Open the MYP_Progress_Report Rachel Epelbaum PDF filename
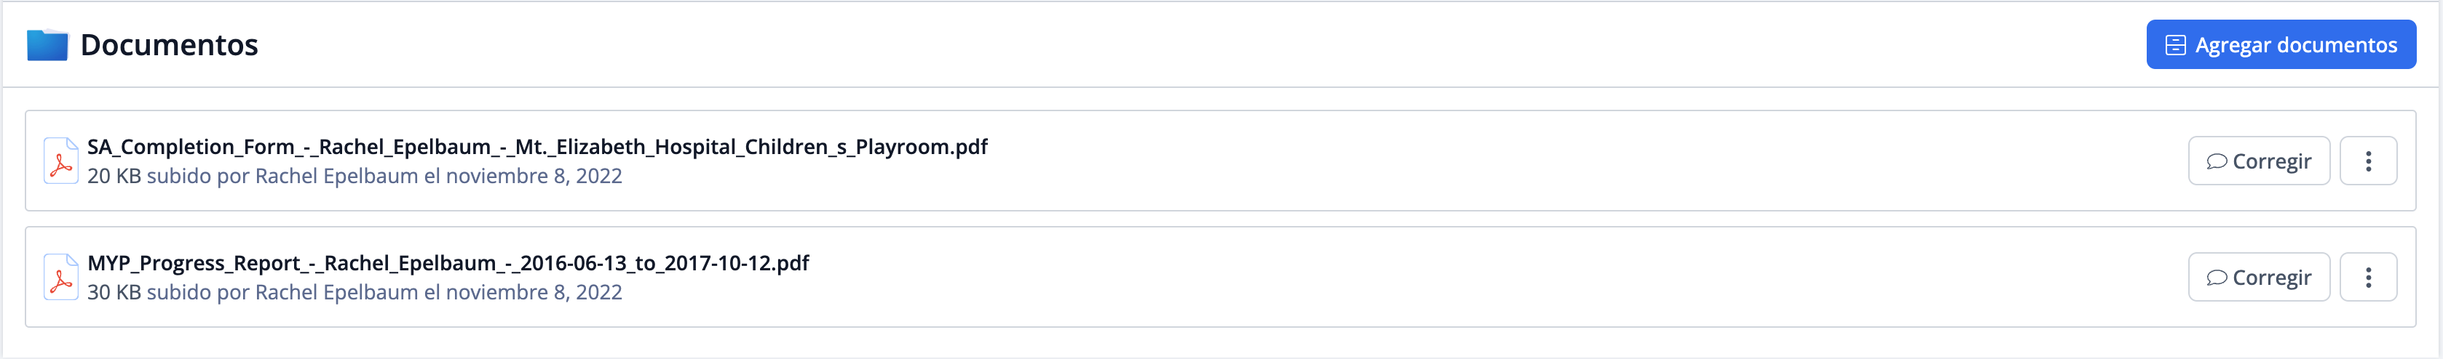This screenshot has width=2443, height=359. [448, 263]
